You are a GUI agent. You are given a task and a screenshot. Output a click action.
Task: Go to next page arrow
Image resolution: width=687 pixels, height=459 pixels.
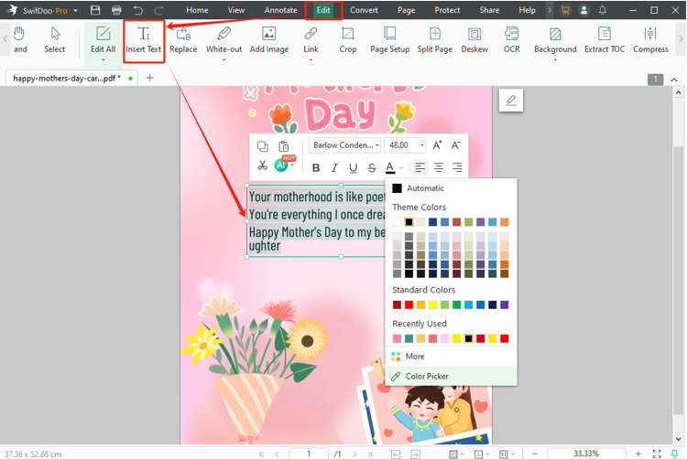point(354,454)
